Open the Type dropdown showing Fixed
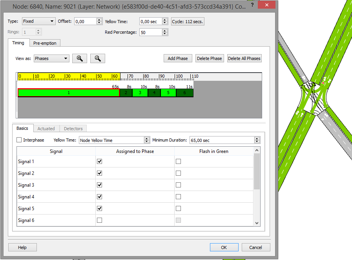 (38, 21)
